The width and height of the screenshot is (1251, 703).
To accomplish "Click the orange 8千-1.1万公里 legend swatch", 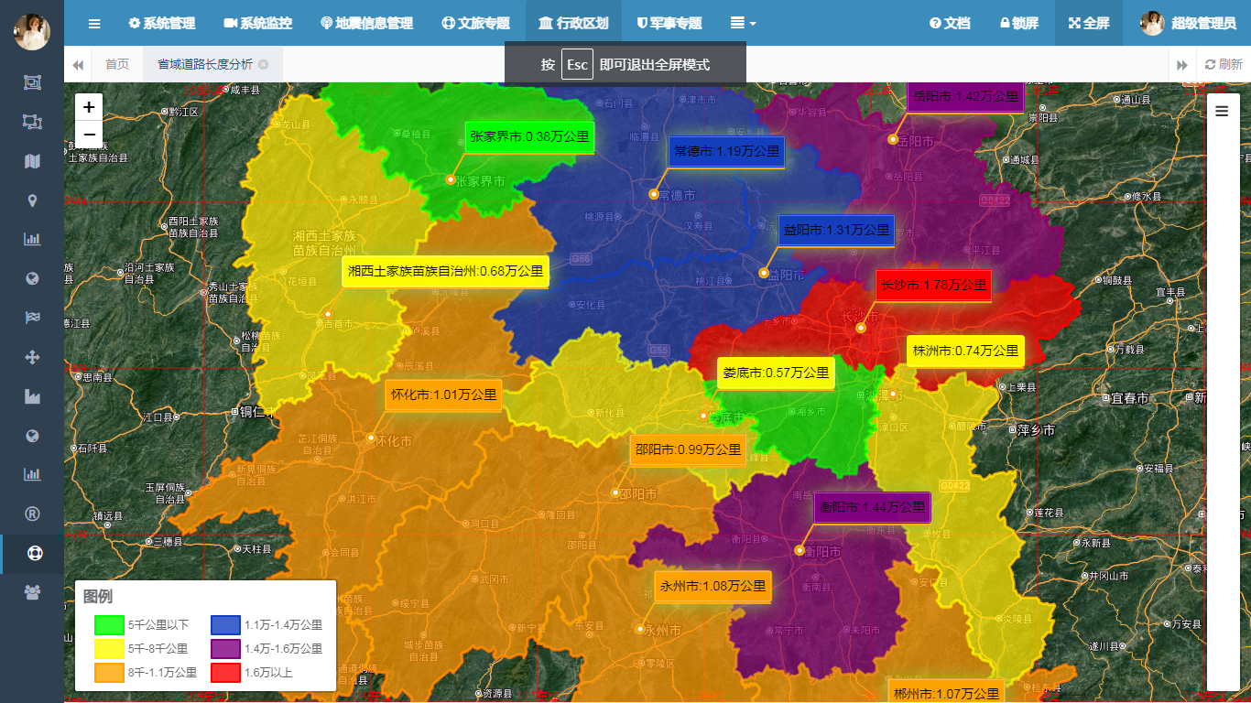I will [x=108, y=673].
